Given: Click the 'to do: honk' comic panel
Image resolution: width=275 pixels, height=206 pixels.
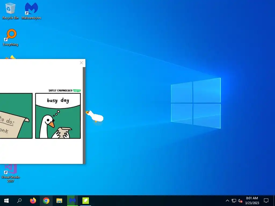Looking at the screenshot, I should (x=16, y=116).
